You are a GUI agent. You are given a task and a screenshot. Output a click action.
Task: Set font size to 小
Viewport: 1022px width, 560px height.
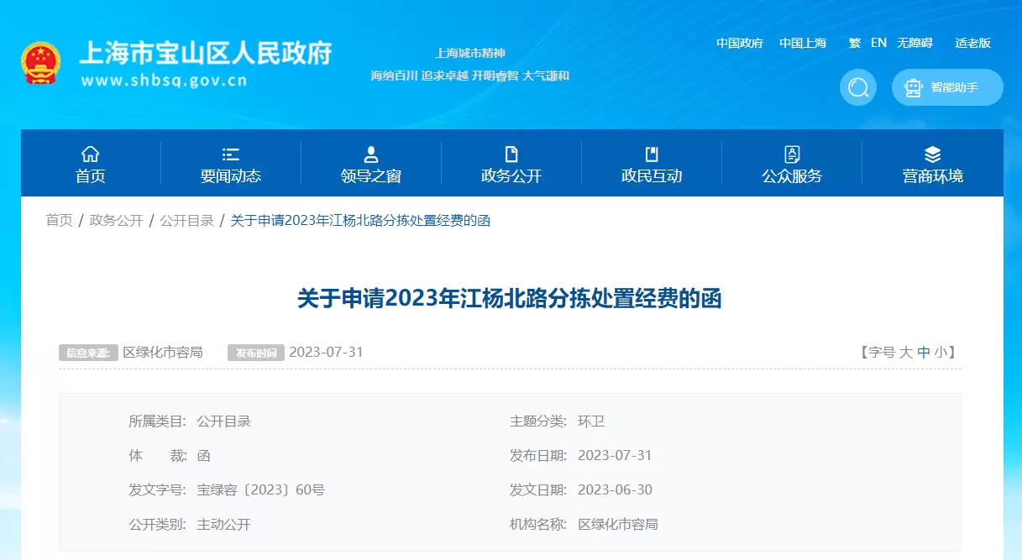pos(940,353)
